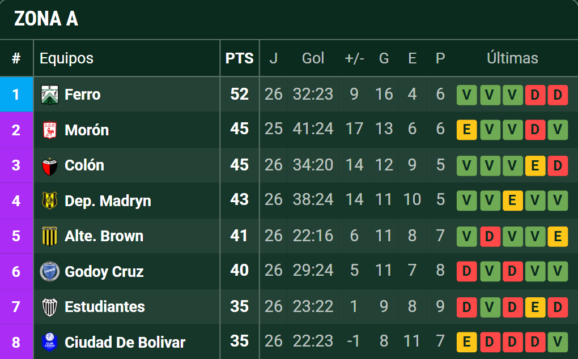Click the Alte. Brown striped crest
The image size is (578, 359).
[50, 236]
